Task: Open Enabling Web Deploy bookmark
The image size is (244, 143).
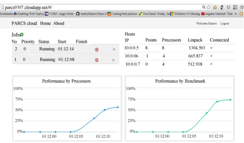Action: tap(29, 14)
